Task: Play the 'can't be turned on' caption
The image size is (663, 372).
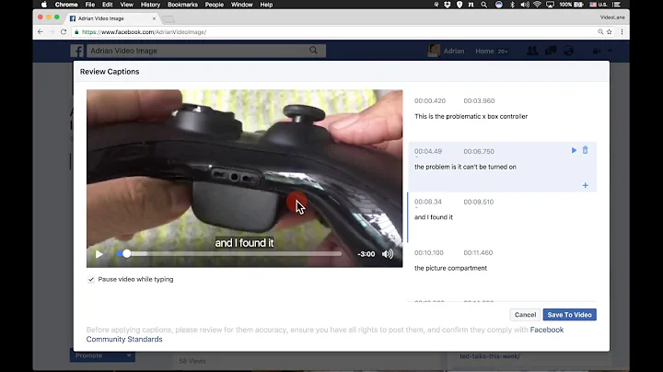Action: pos(574,150)
